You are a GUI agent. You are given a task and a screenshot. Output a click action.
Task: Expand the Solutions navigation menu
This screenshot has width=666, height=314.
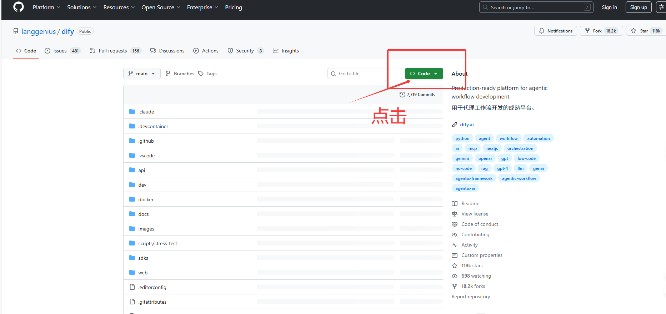[x=82, y=7]
